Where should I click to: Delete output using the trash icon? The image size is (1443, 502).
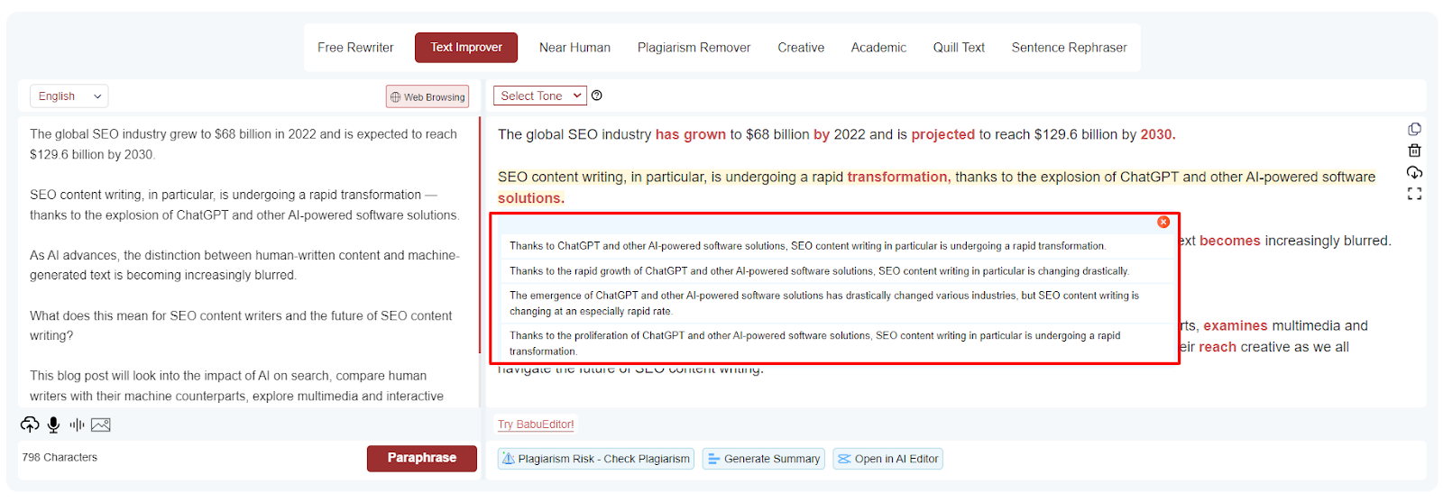tap(1414, 151)
